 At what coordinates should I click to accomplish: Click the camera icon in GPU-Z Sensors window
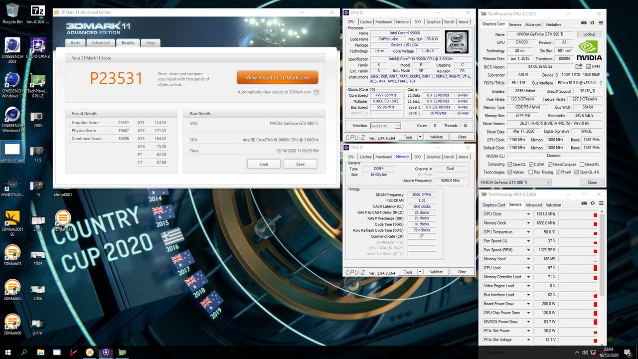584,203
